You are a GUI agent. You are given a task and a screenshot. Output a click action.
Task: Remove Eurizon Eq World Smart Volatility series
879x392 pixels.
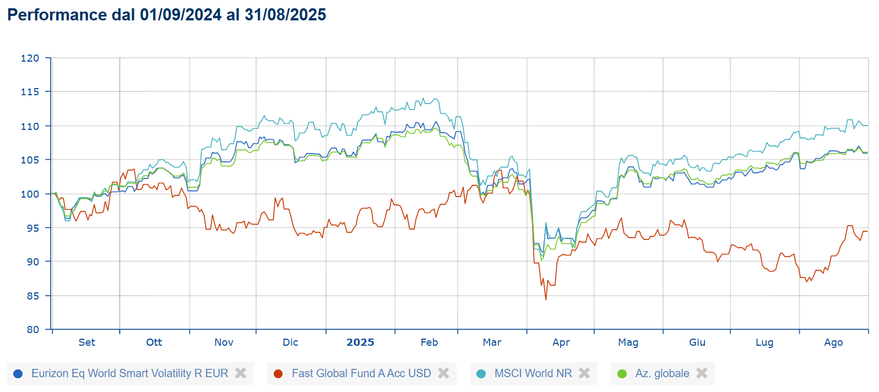pos(241,373)
